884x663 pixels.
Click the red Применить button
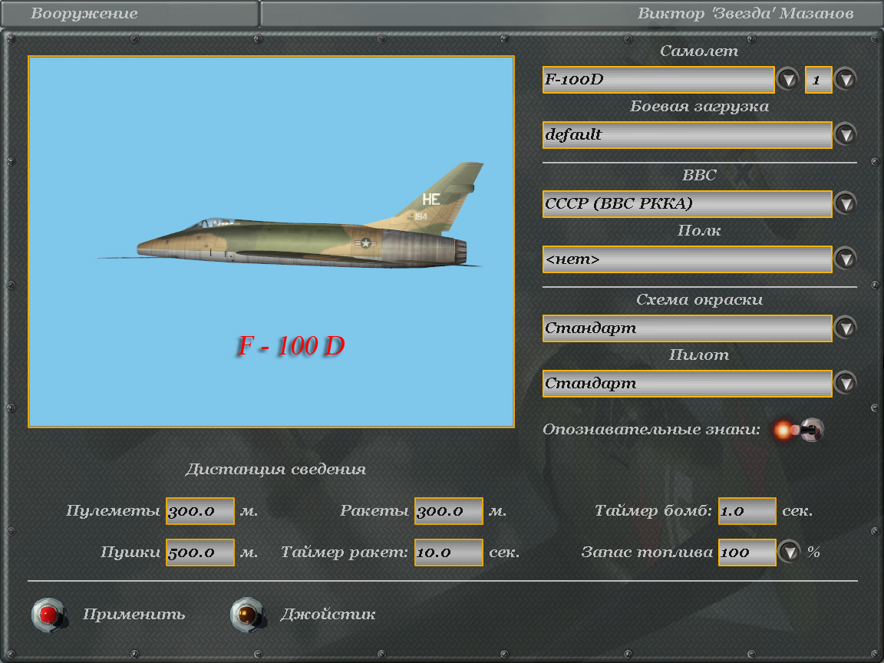click(49, 615)
